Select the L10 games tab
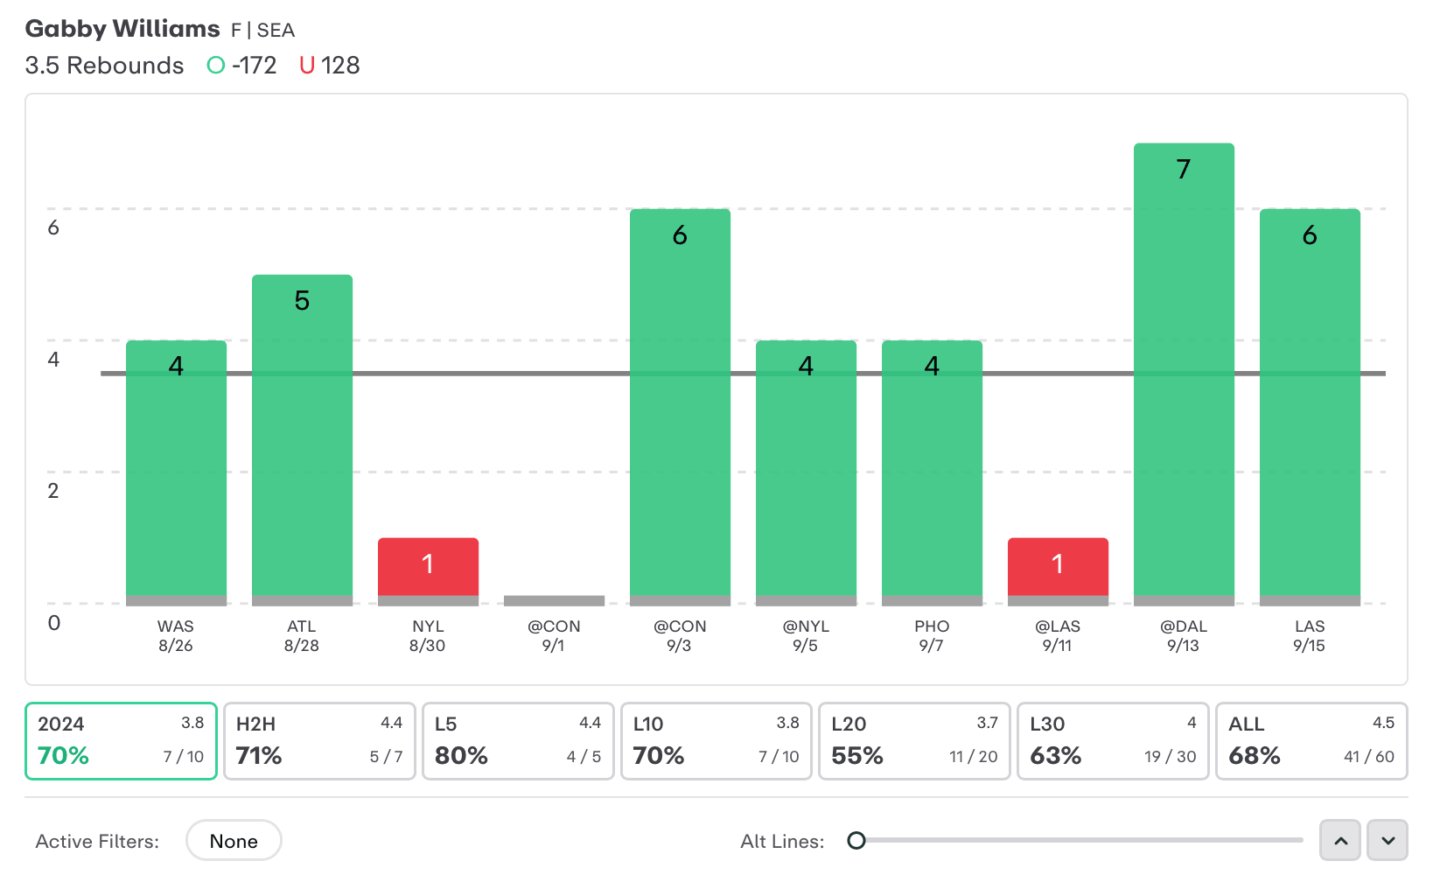Viewport: 1433px width, 875px height. [716, 740]
